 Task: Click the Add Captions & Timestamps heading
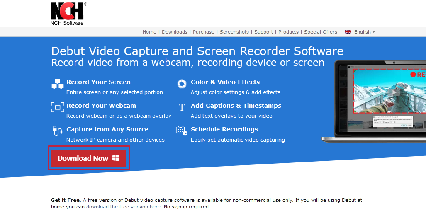[x=236, y=106]
